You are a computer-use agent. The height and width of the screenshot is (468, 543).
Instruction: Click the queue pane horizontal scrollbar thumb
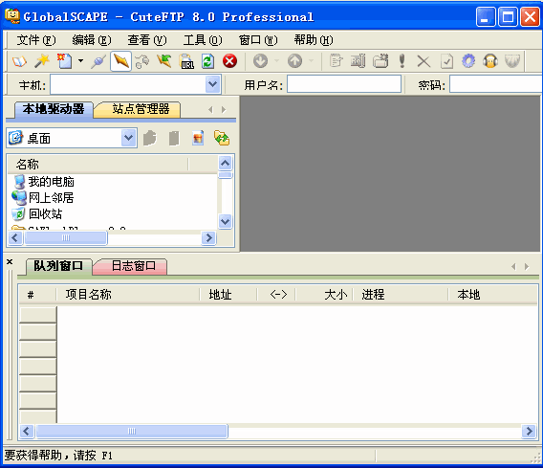point(132,431)
